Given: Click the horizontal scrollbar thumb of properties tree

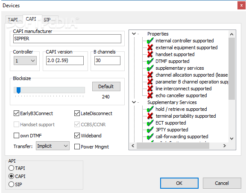Looking at the screenshot, I should (173, 146).
